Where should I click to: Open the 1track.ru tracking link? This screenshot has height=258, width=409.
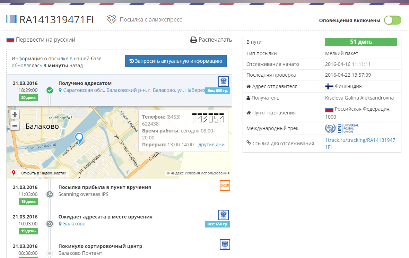pyautogui.click(x=360, y=144)
